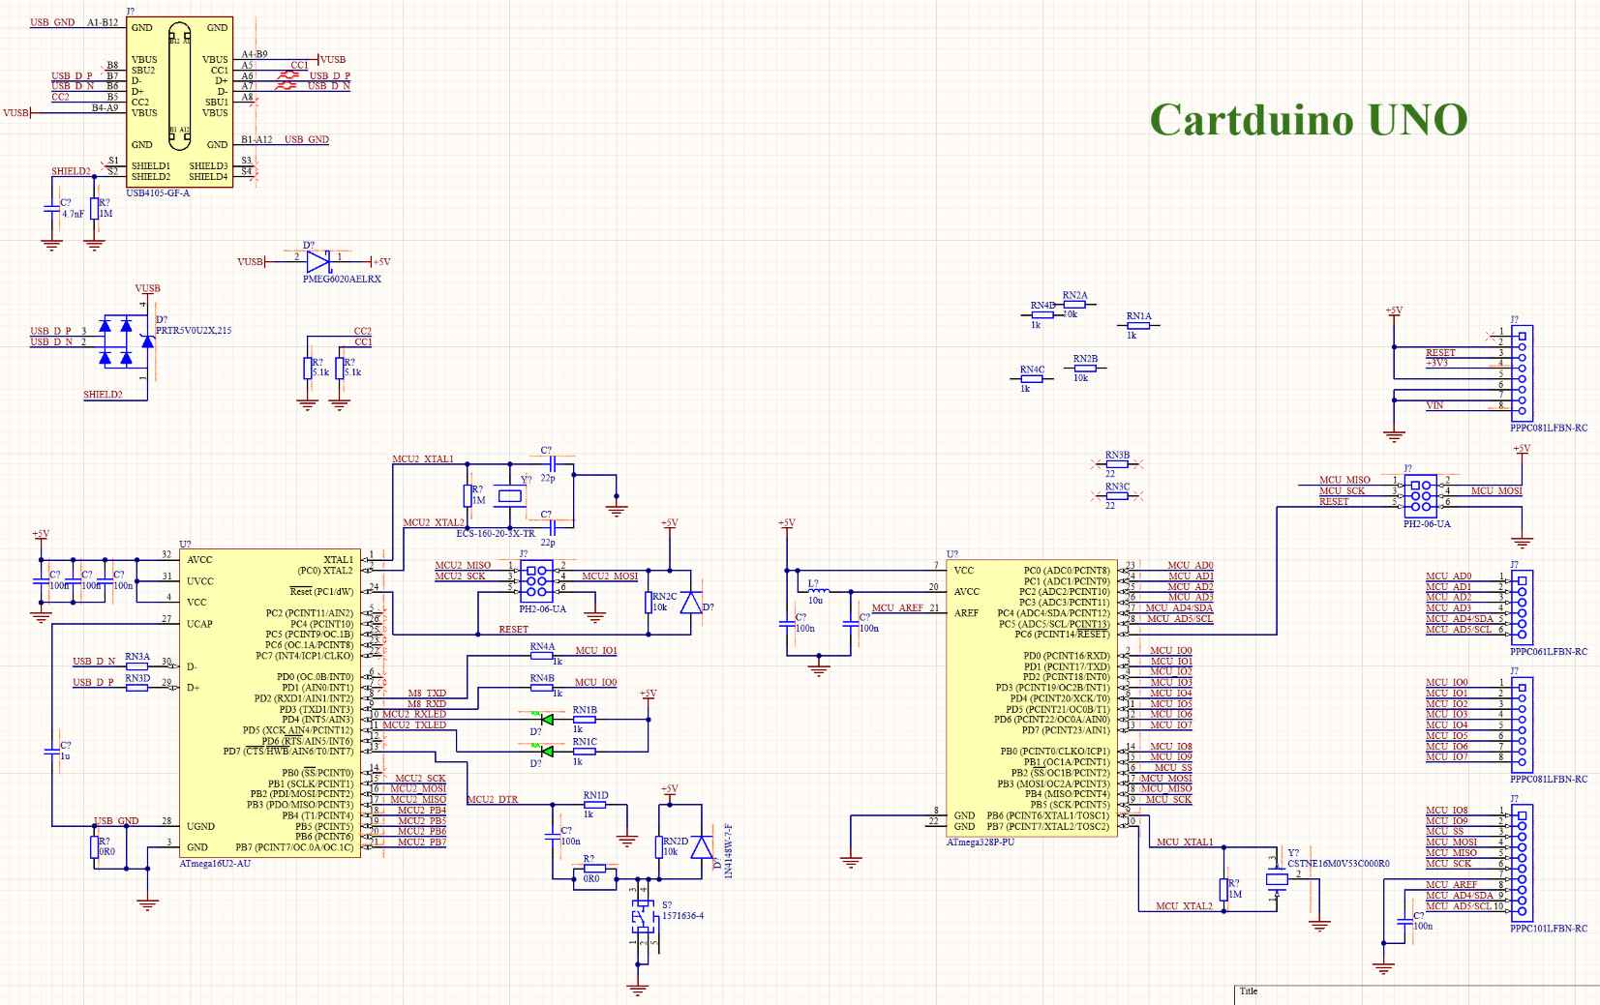Click the SHIELD2 label under ESD diode
1600x1005 pixels.
(103, 395)
